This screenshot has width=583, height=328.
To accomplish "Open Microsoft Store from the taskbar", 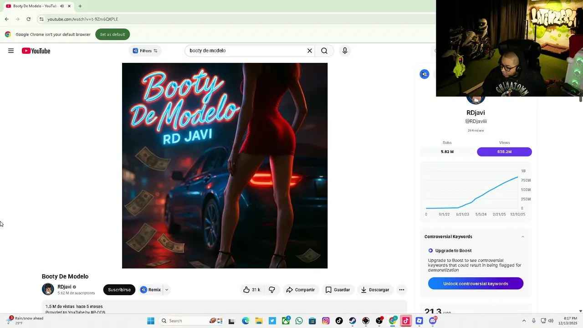I will 312,321.
